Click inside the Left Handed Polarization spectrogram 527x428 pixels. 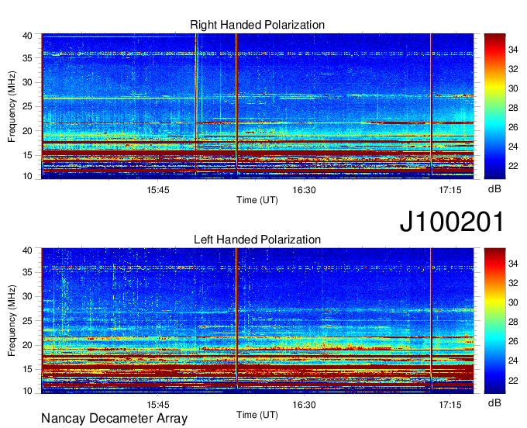(257, 321)
